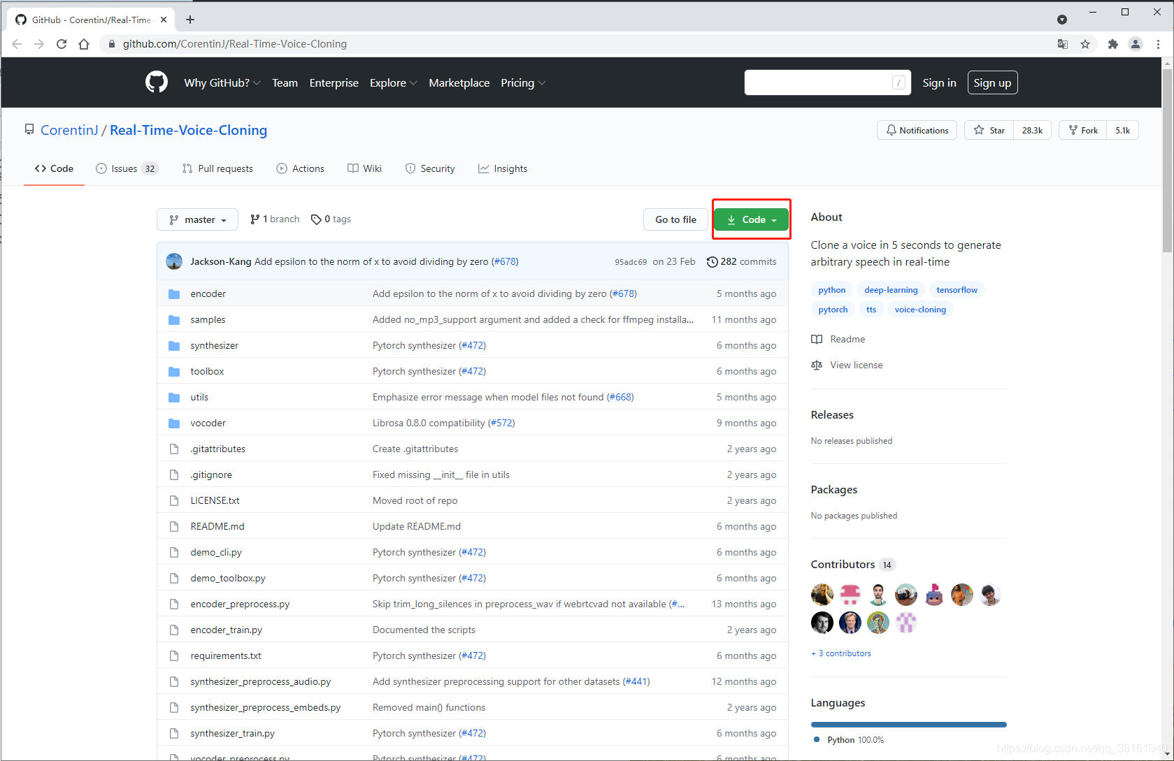Open the browser profile avatar icon
This screenshot has height=761, width=1174.
point(1136,44)
